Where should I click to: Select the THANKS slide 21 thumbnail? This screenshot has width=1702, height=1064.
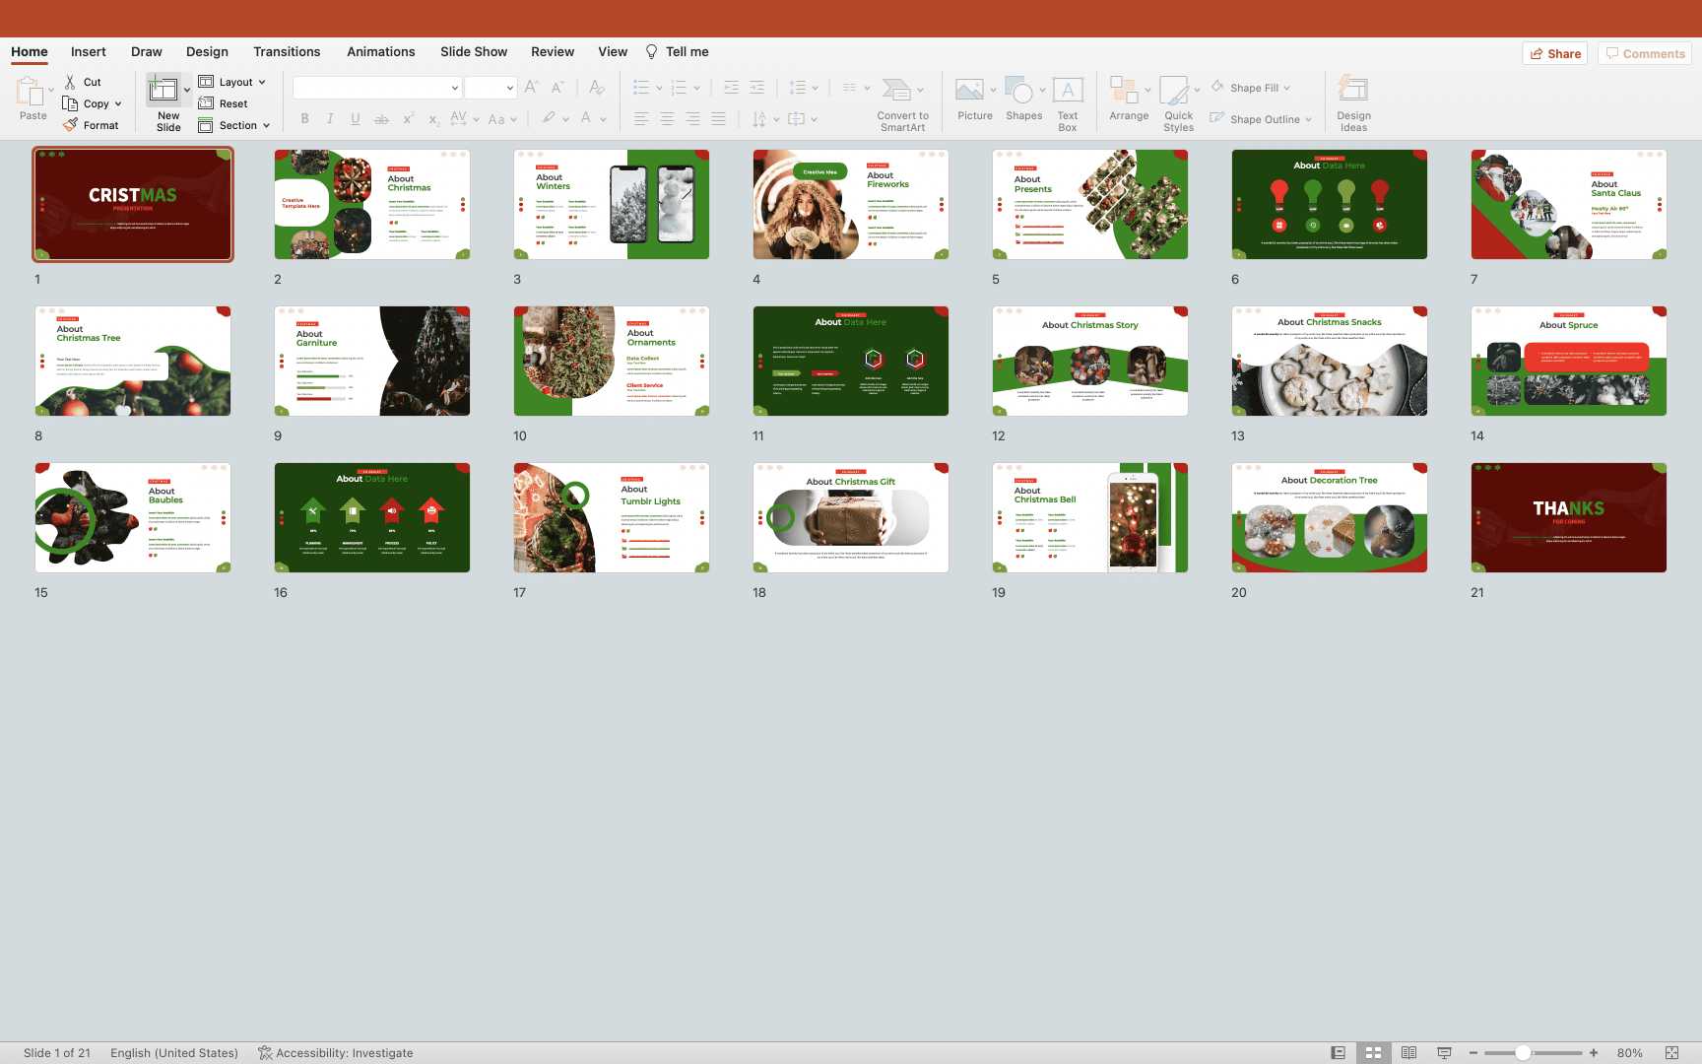1568,518
